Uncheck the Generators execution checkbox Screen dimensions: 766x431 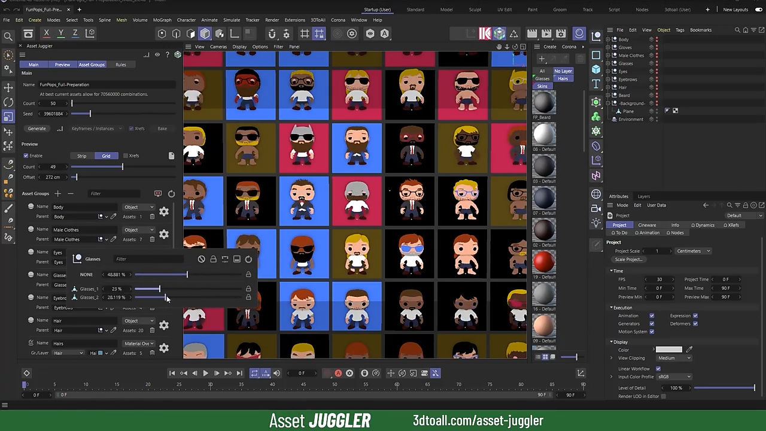coord(652,324)
